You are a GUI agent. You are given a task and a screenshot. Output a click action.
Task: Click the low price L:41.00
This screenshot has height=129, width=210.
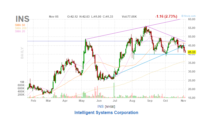tap(96, 17)
